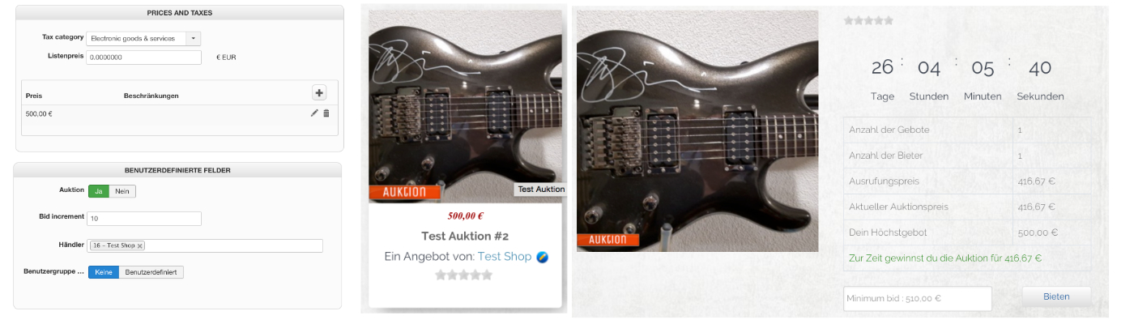Focus the Minimum bid input field
Image resolution: width=1134 pixels, height=324 pixels.
[x=917, y=298]
